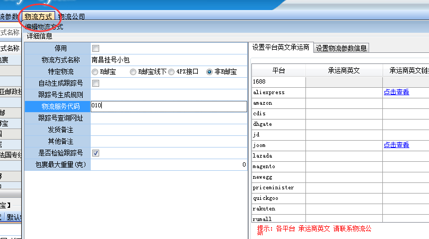The image size is (429, 239).
Task: Select the rakuten platform row
Action: [x=278, y=209]
